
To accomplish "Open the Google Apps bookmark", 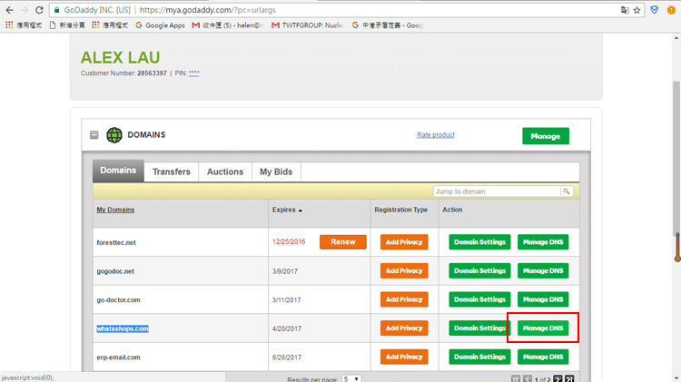I will [x=160, y=25].
